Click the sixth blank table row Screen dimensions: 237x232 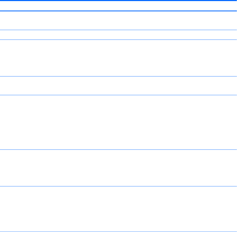pos(118,168)
